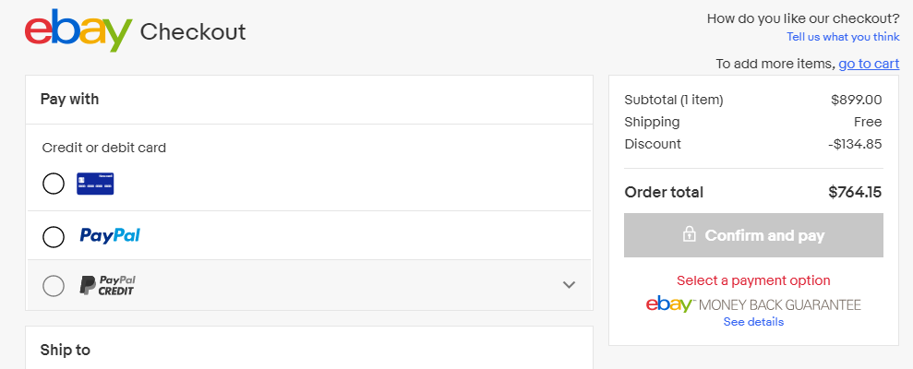Screen dimensions: 913x369
Task: Expand PayPal Credit details with the chevron
Action: point(569,285)
